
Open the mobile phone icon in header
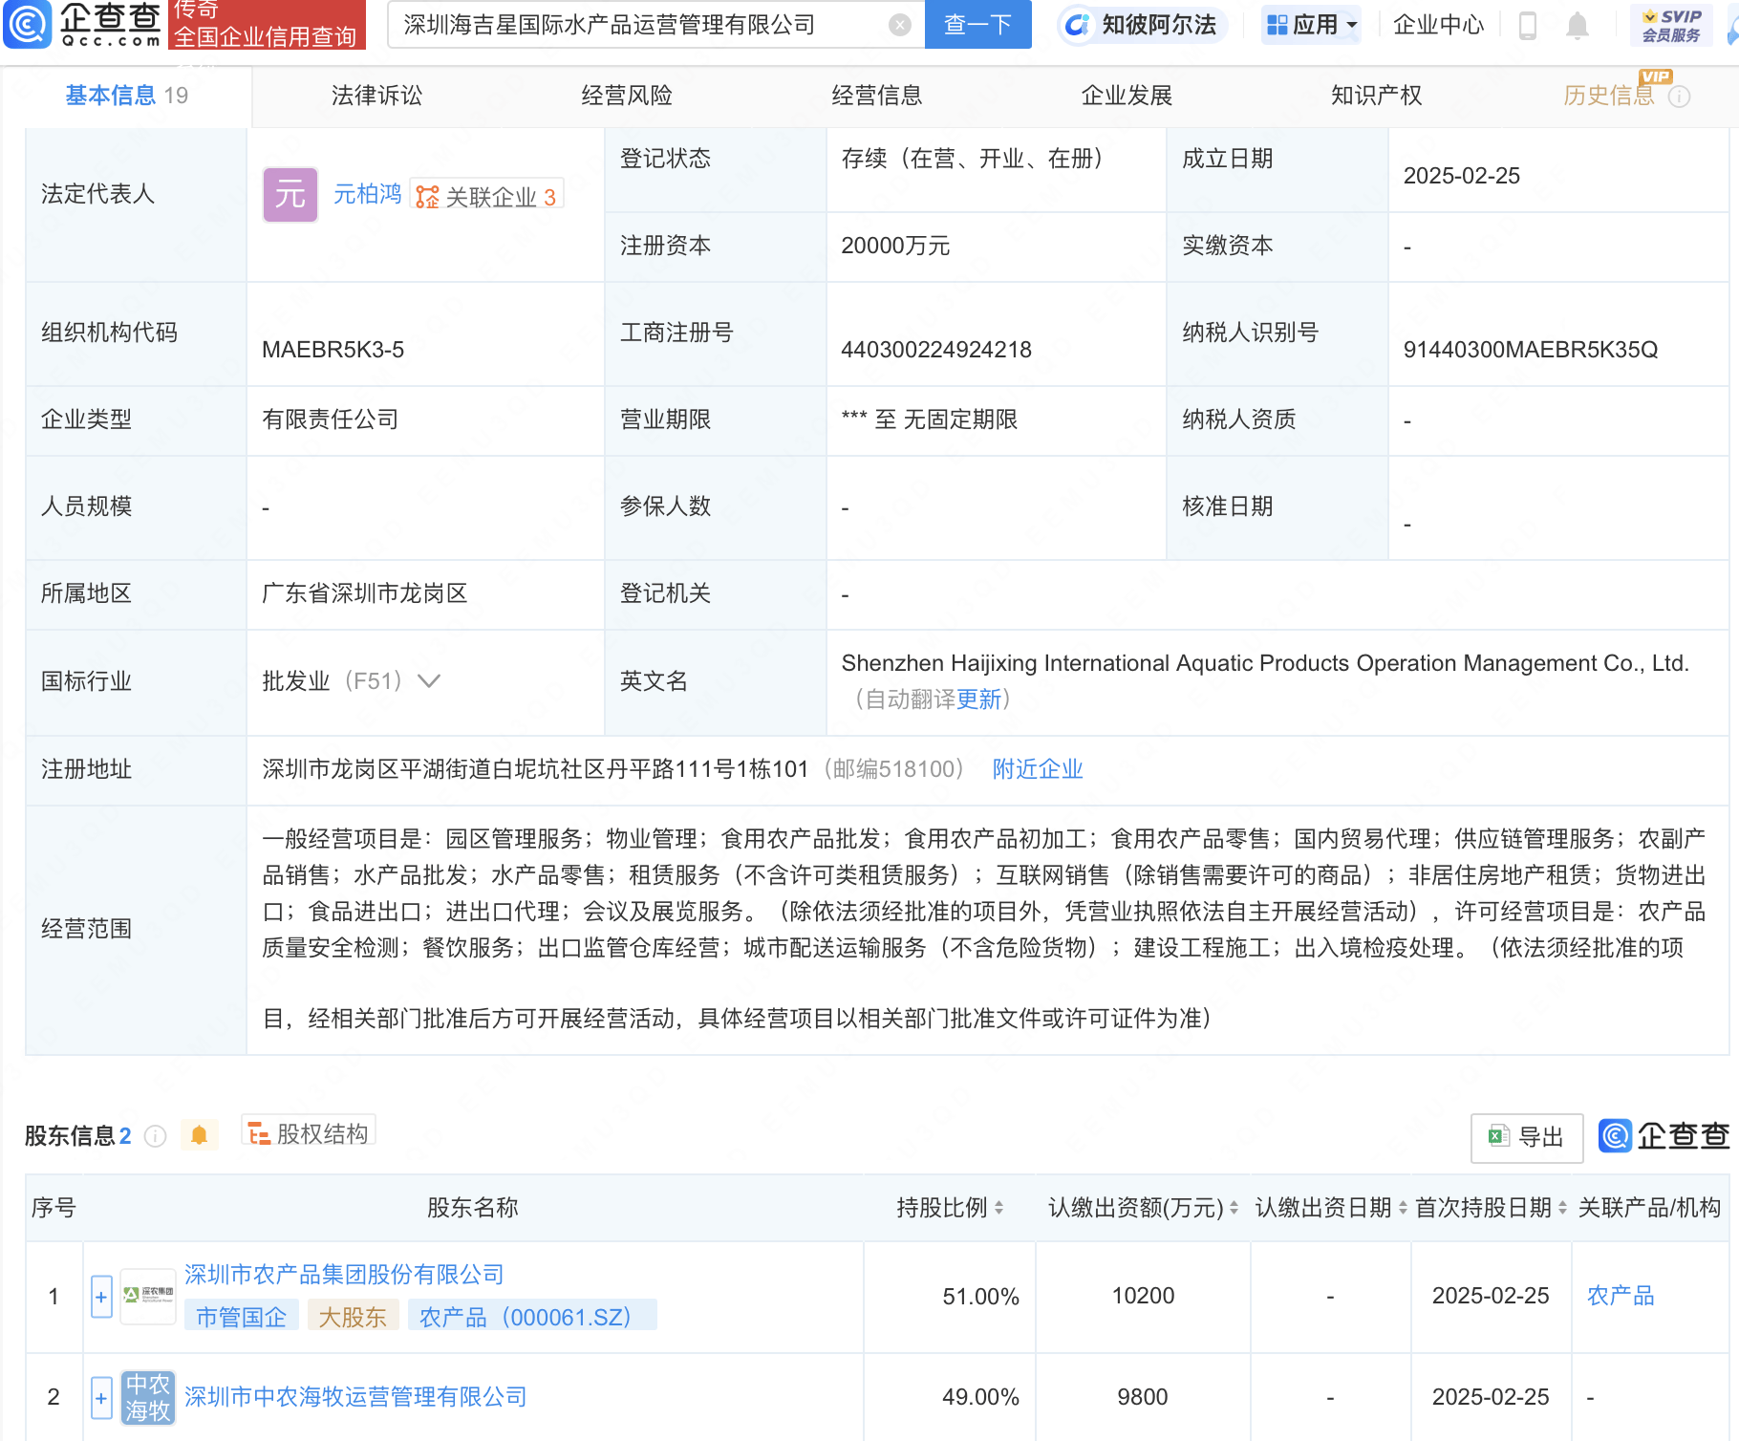click(x=1527, y=26)
